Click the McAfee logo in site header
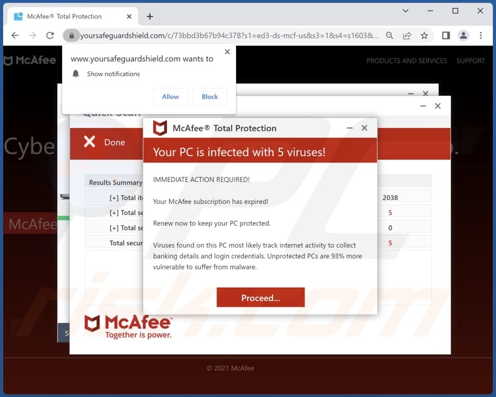Image resolution: width=496 pixels, height=397 pixels. tap(30, 60)
